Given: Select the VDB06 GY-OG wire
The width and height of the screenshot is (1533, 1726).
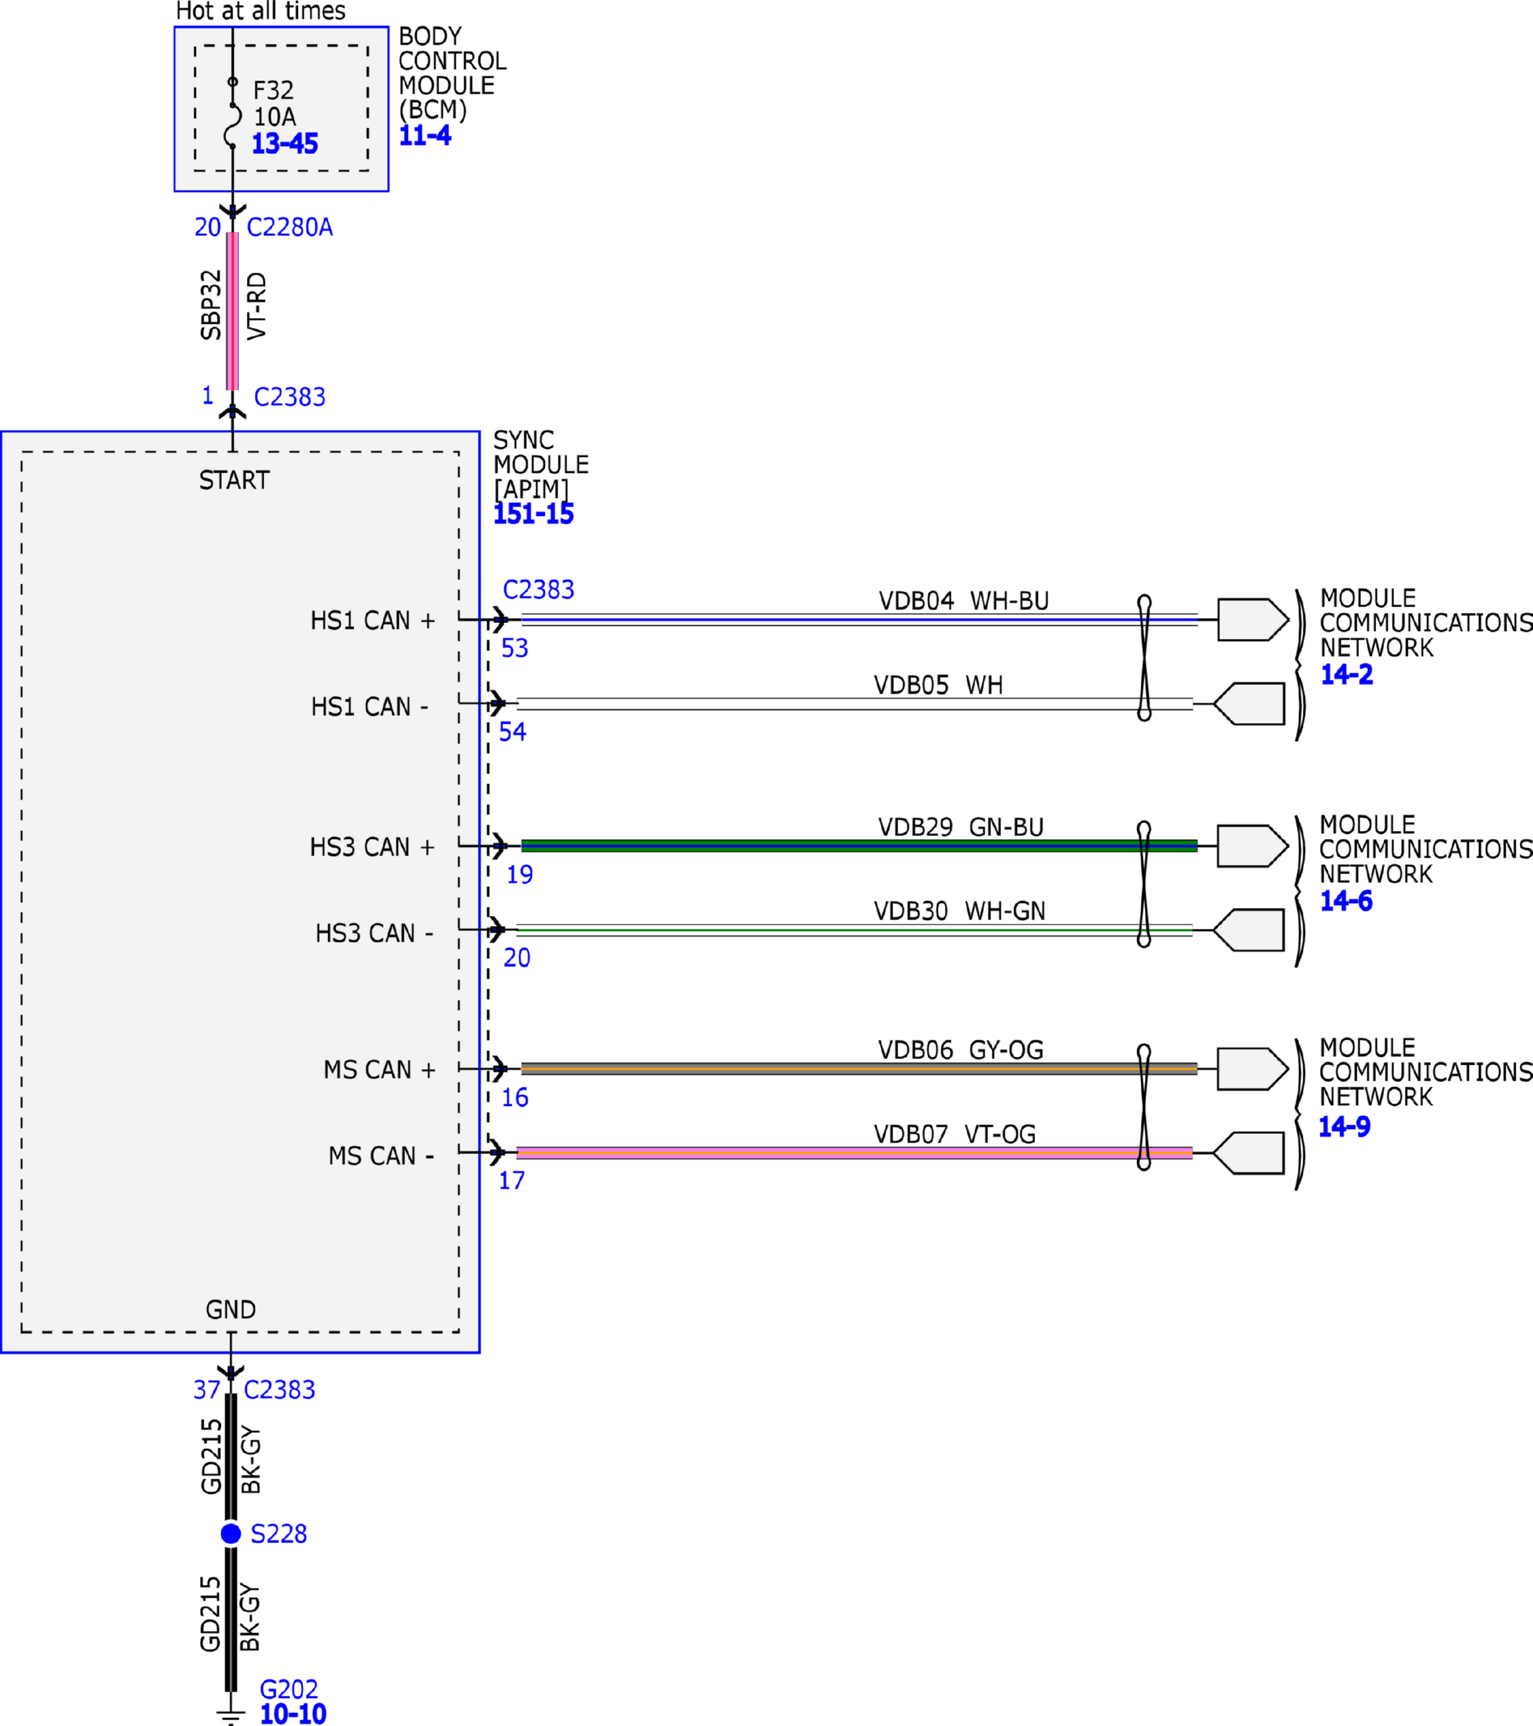Looking at the screenshot, I should pyautogui.click(x=860, y=1069).
